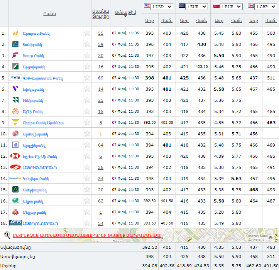Open branch count 64 link for Արդշինբանկ
This screenshot has height=270, width=279.
click(101, 145)
